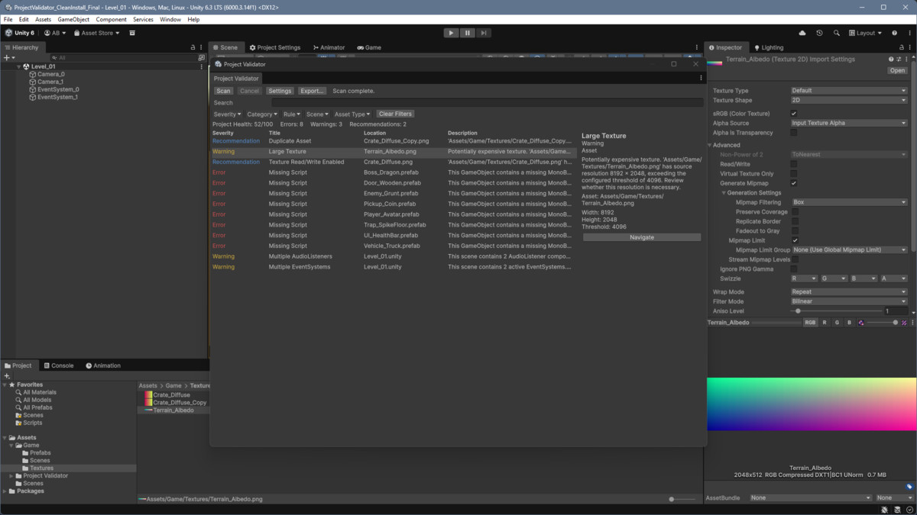Focus the Project Validator Search field

coord(487,102)
